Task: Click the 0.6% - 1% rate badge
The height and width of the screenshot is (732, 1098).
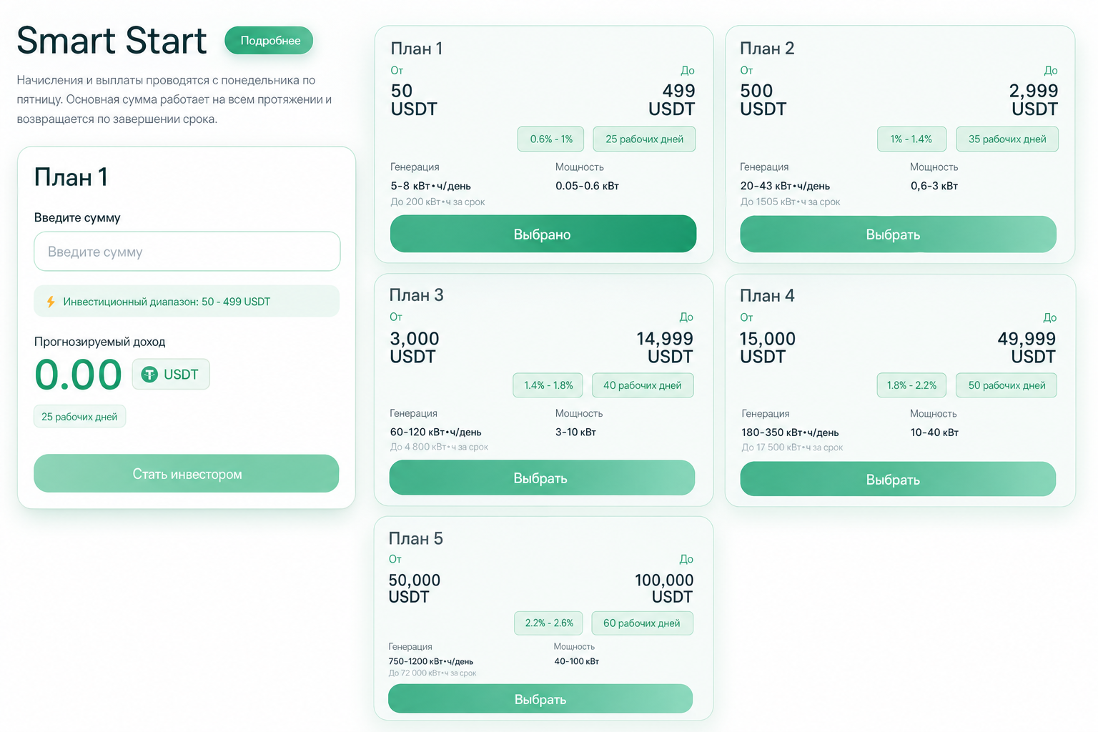Action: pos(550,139)
